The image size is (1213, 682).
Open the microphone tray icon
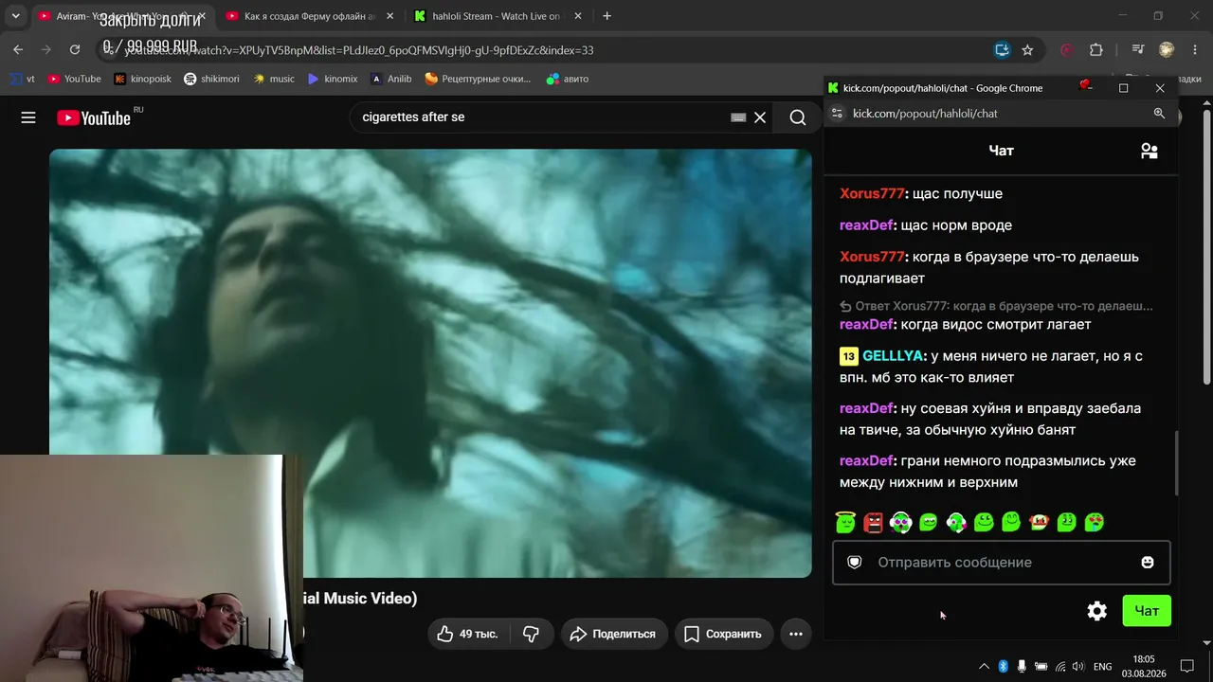(x=1022, y=666)
